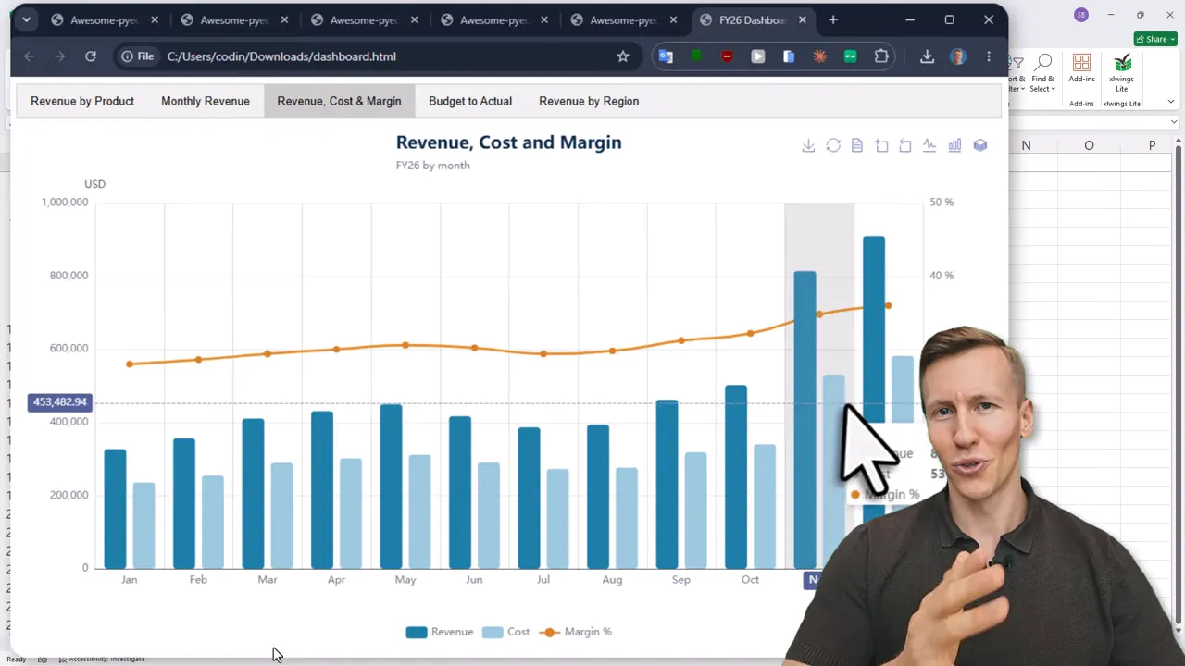Switch to Revenue by Product tab
The image size is (1185, 666).
(82, 101)
